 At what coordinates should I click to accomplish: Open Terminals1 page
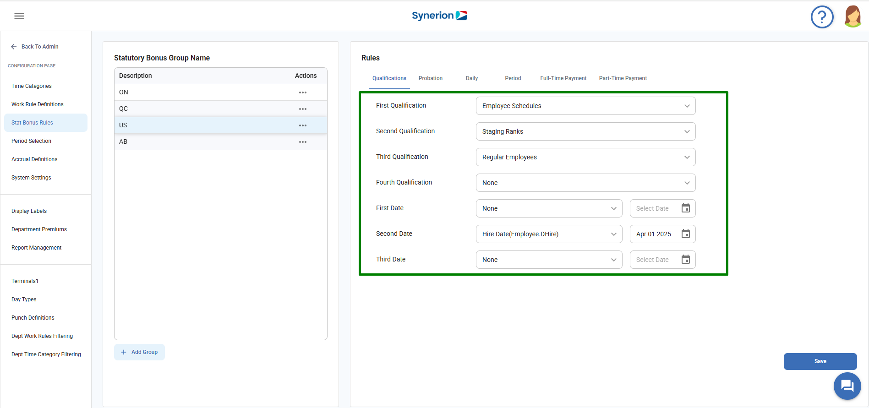(46, 281)
